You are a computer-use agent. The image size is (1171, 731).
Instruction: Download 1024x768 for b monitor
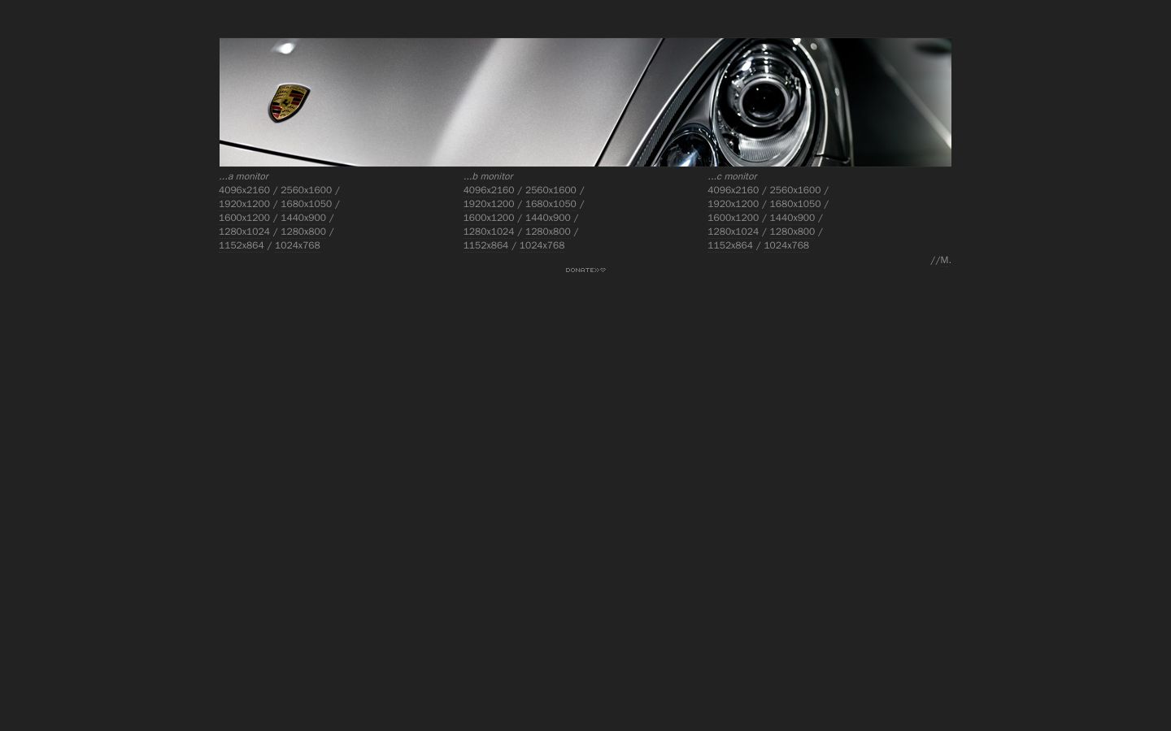(542, 245)
